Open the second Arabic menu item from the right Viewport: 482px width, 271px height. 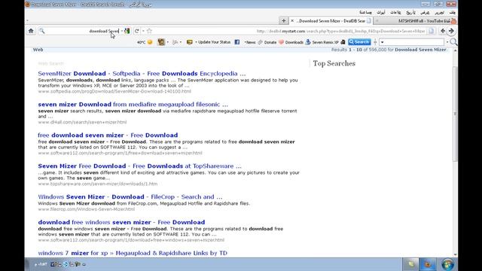tap(440, 12)
